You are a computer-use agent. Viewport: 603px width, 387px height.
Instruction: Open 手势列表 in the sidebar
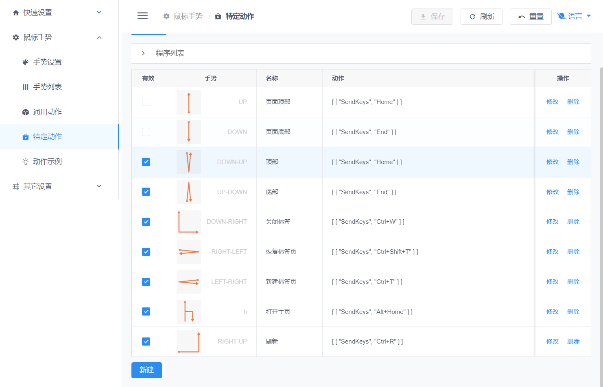pos(59,87)
